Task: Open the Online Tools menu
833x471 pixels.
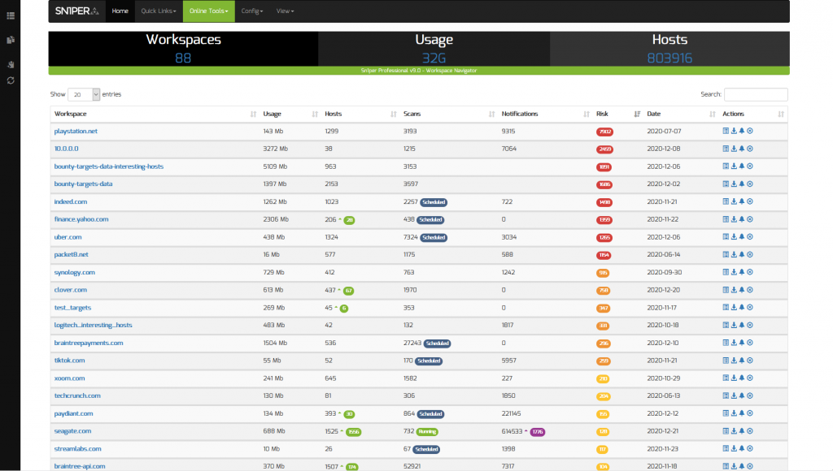Action: 208,11
